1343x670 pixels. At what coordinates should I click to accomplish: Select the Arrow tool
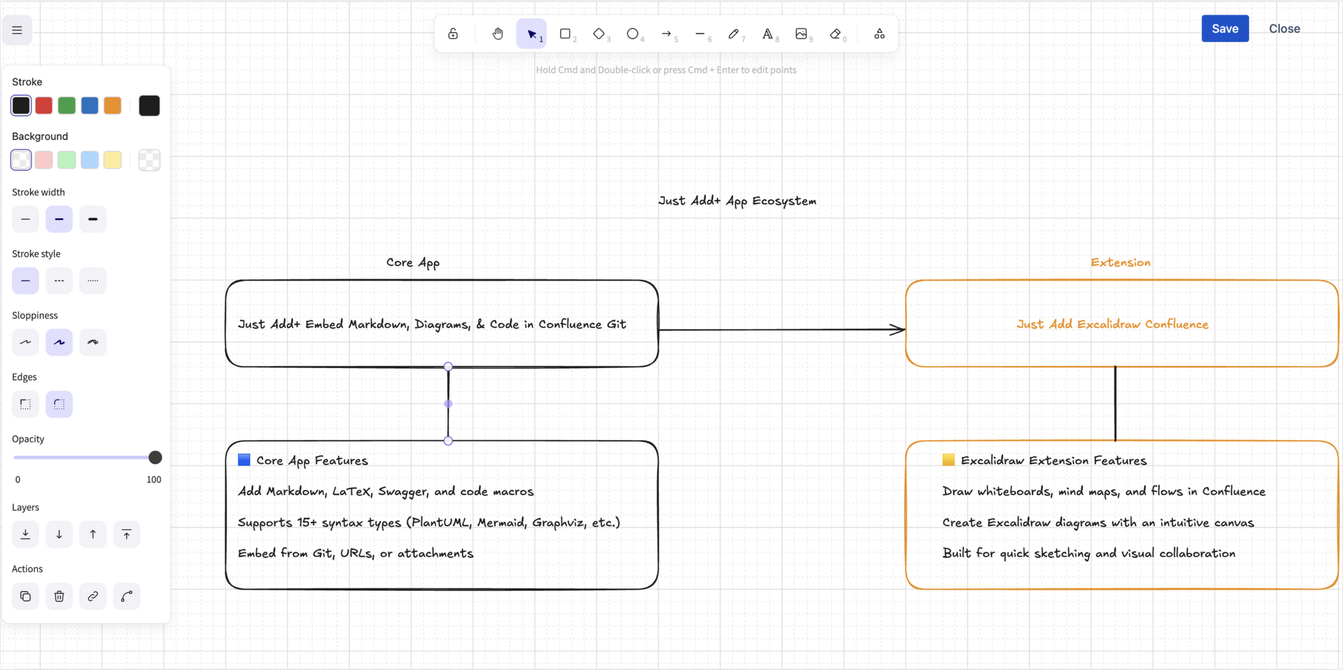(x=667, y=33)
